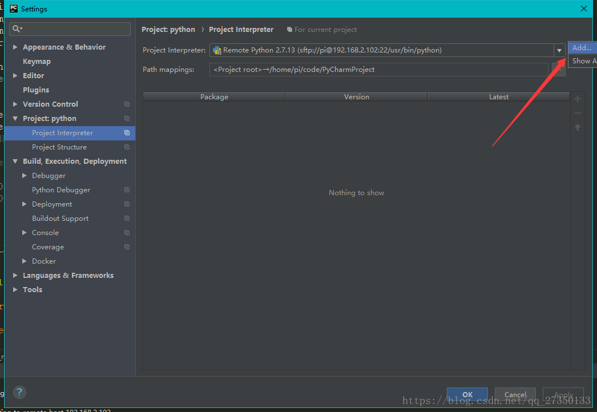Click the icon before For current project
This screenshot has width=597, height=412.
(289, 29)
